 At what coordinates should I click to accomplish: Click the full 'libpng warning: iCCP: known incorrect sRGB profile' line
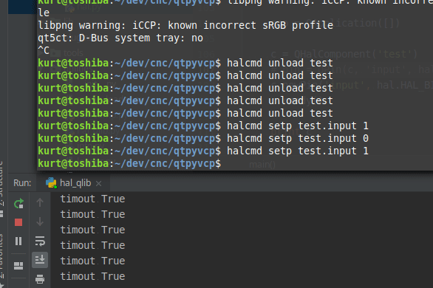[185, 25]
